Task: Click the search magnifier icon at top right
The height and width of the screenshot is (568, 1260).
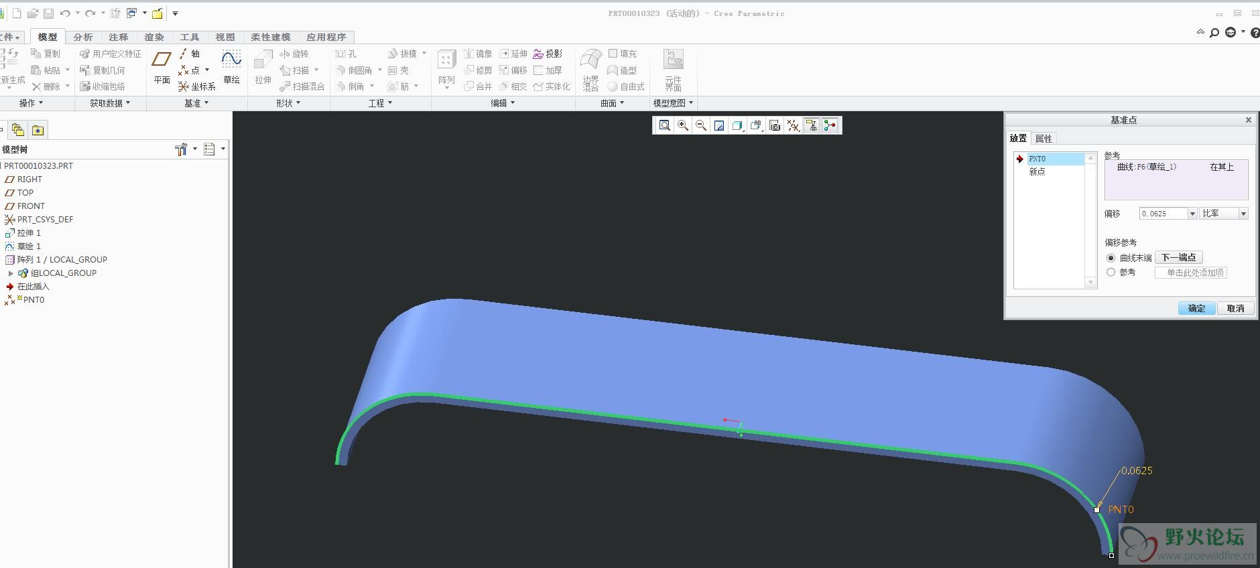Action: (1214, 32)
